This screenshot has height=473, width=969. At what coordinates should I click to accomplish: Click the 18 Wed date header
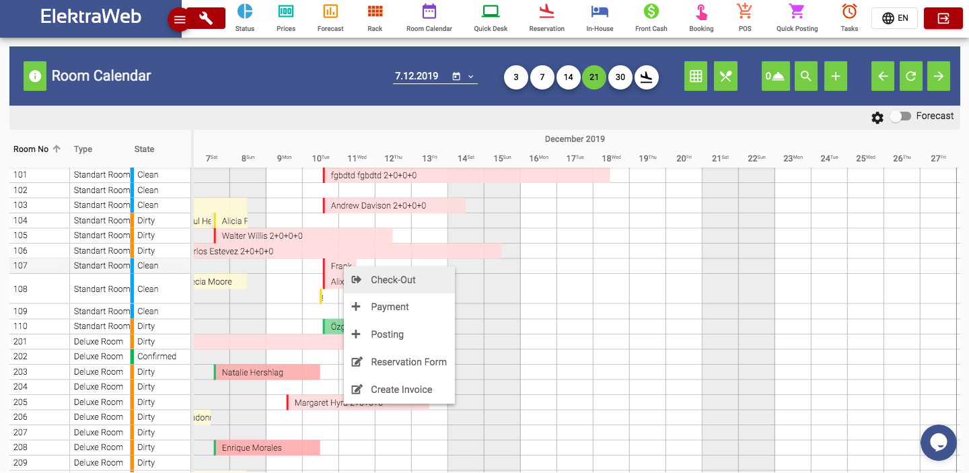pyautogui.click(x=611, y=158)
